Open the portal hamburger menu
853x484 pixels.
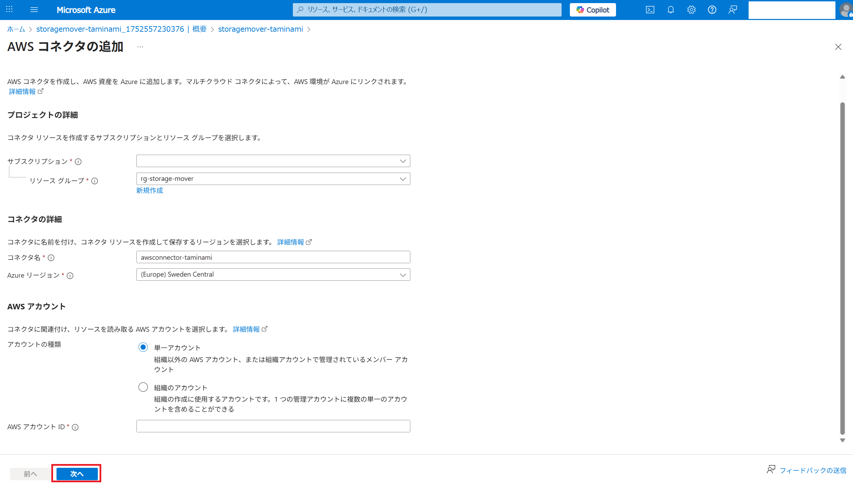[x=34, y=10]
